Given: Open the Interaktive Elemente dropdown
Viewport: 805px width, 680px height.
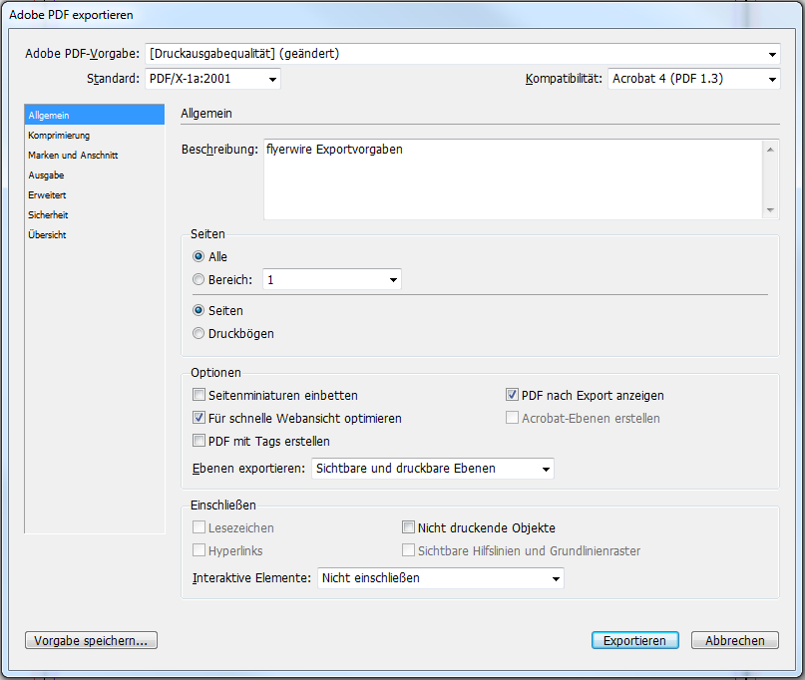Looking at the screenshot, I should (441, 578).
